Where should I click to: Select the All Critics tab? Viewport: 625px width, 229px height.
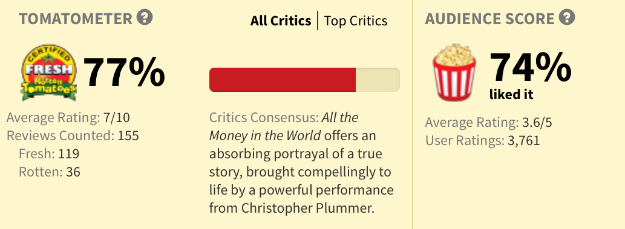(281, 21)
